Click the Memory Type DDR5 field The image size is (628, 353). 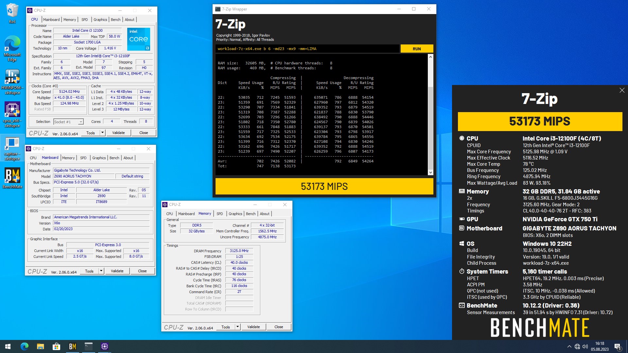197,226
